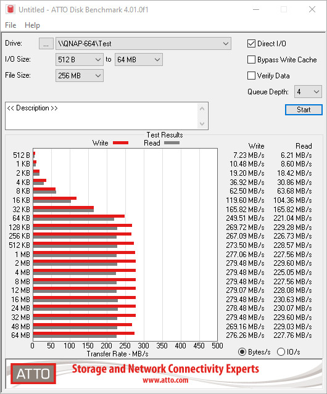Click the 62.50 MB/s write value
Image resolution: width=327 pixels, height=394 pixels.
(x=247, y=191)
